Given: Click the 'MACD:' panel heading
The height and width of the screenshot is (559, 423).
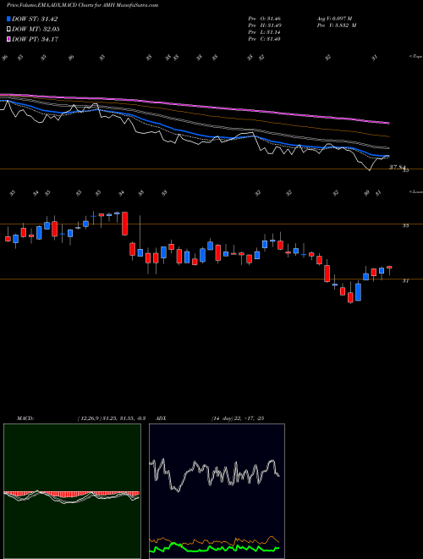Looking at the screenshot, I should [25, 418].
